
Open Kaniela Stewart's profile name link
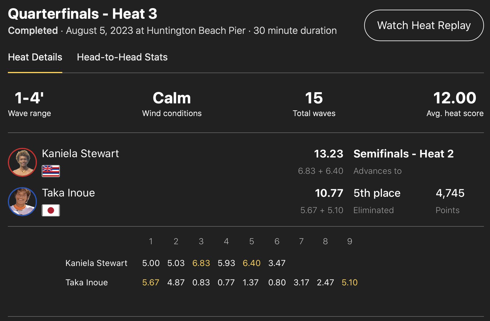(x=80, y=154)
